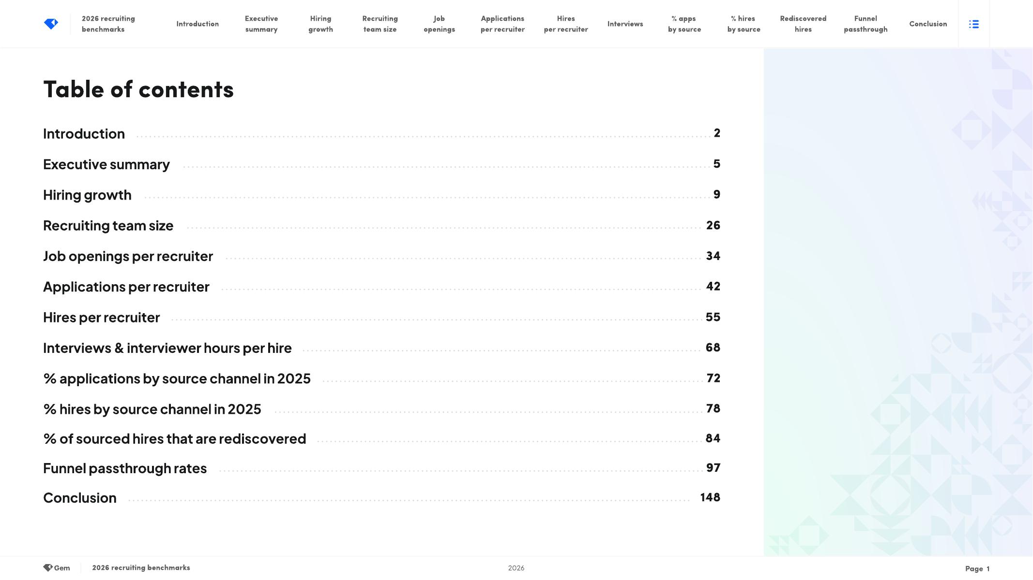Go to Interviews nav tab

625,24
